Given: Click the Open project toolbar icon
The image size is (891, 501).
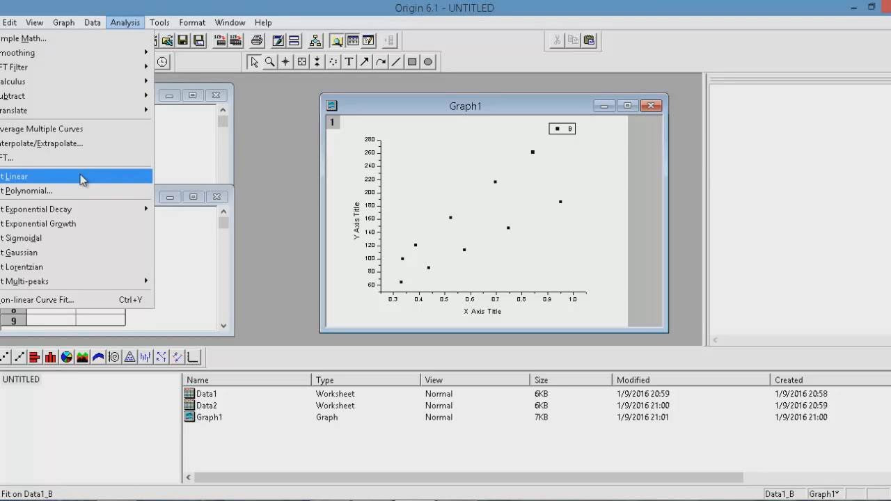Looking at the screenshot, I should [167, 40].
